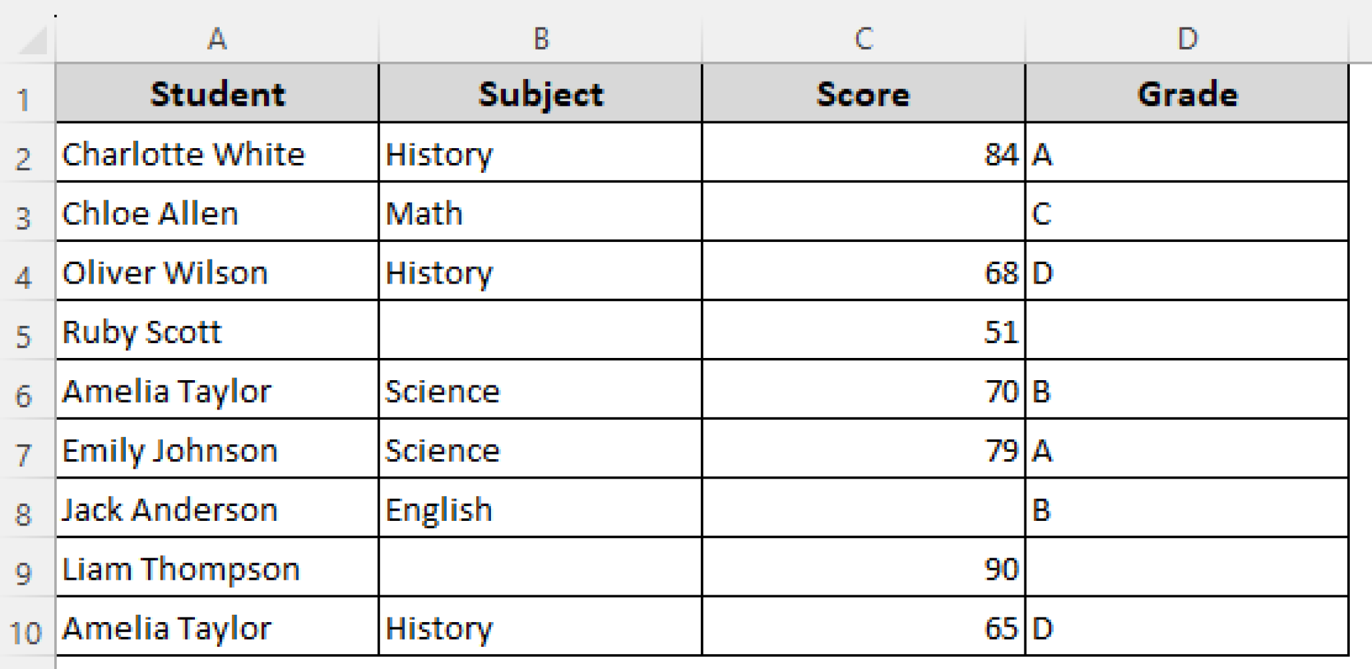Click Liam Thompson's empty Grade cell
Image resolution: width=1372 pixels, height=669 pixels.
click(x=1187, y=568)
